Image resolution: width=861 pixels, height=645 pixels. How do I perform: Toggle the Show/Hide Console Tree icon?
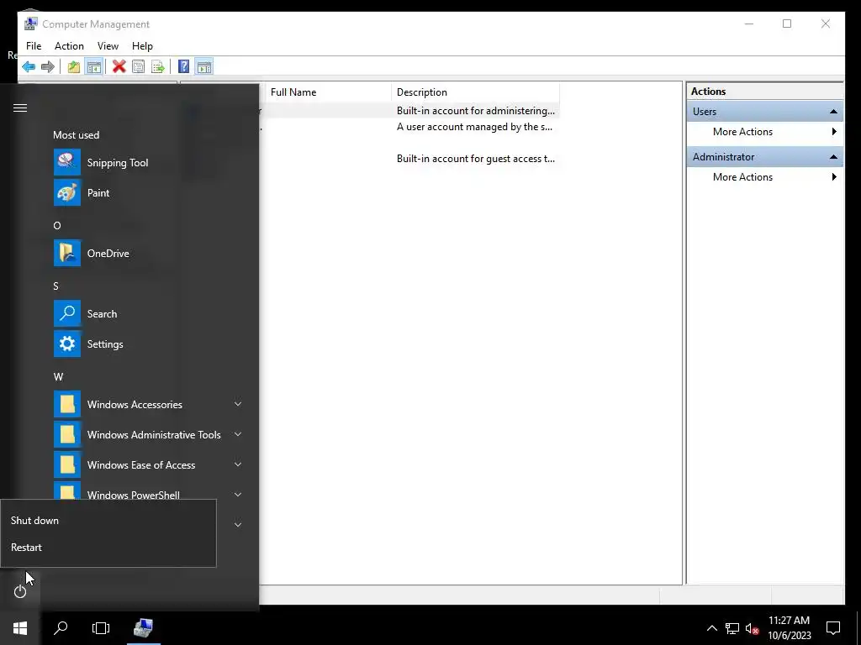click(94, 67)
